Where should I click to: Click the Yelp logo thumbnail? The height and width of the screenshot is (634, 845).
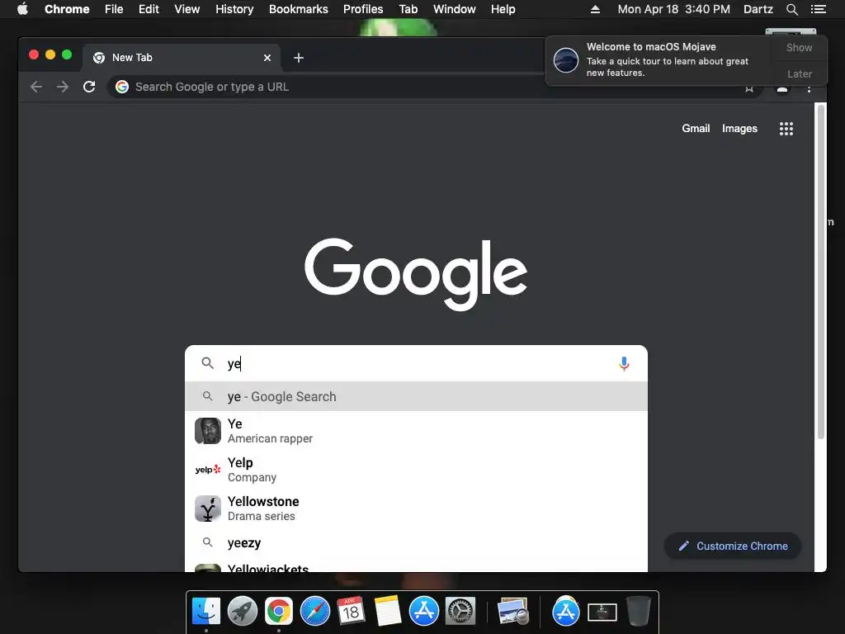(x=207, y=470)
